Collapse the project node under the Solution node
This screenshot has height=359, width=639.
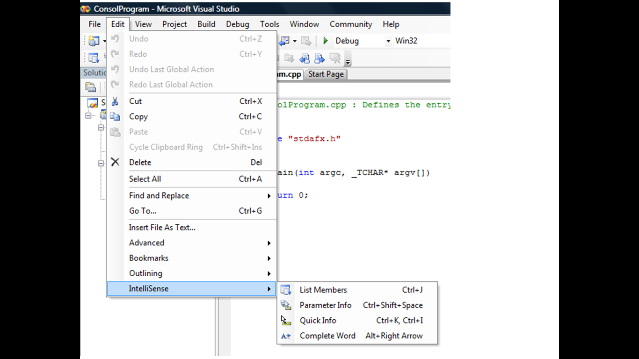(x=87, y=115)
